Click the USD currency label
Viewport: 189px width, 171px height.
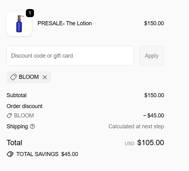[x=129, y=144]
